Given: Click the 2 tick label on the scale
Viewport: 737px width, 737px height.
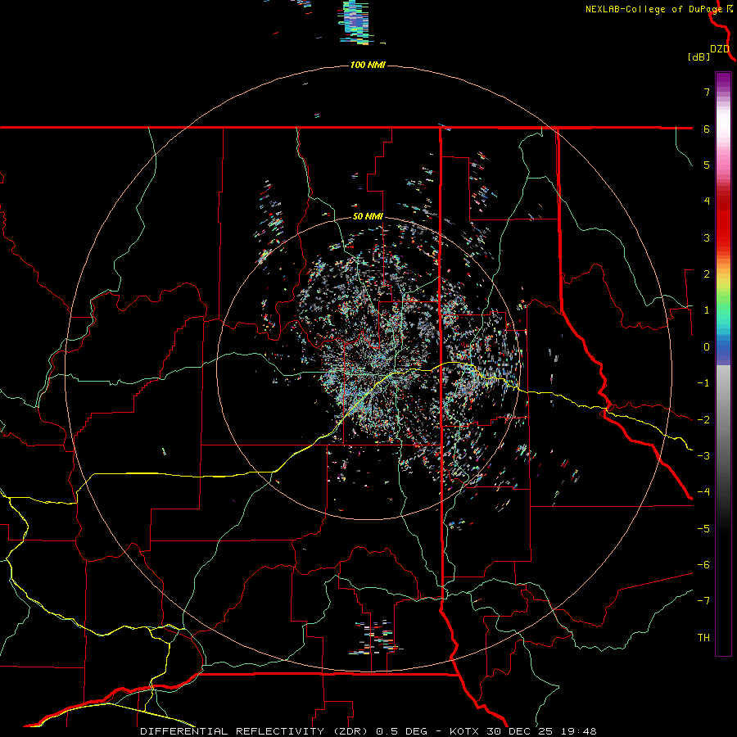Looking at the screenshot, I should [707, 274].
